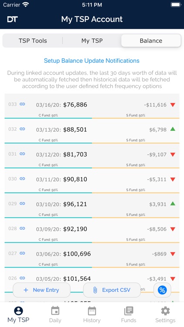Open the 03/10/20 balance entry $96,121
Image resolution: width=184 pixels, height=327 pixels.
pos(92,206)
